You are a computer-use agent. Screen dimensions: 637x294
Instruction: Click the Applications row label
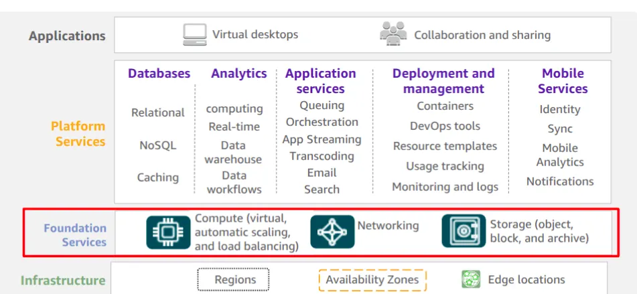pos(67,35)
